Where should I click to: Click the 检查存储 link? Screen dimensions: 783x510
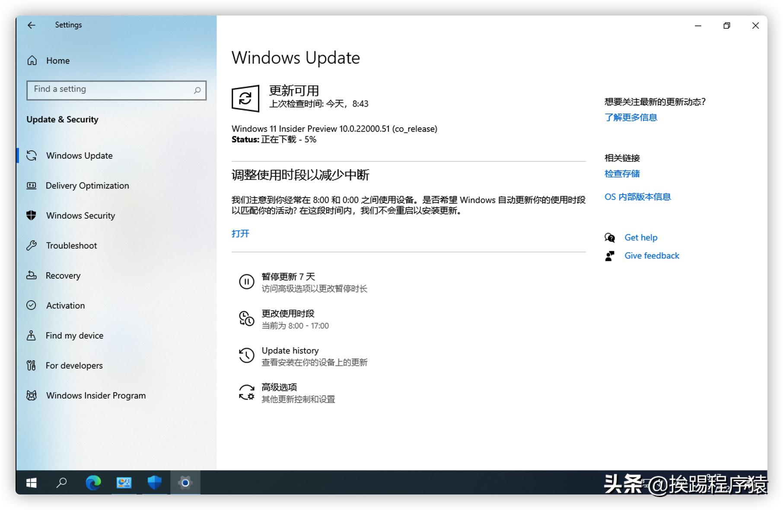point(622,173)
